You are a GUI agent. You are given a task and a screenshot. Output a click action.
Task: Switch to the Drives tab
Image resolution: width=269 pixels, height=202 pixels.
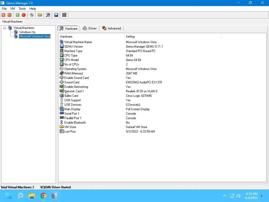point(90,28)
